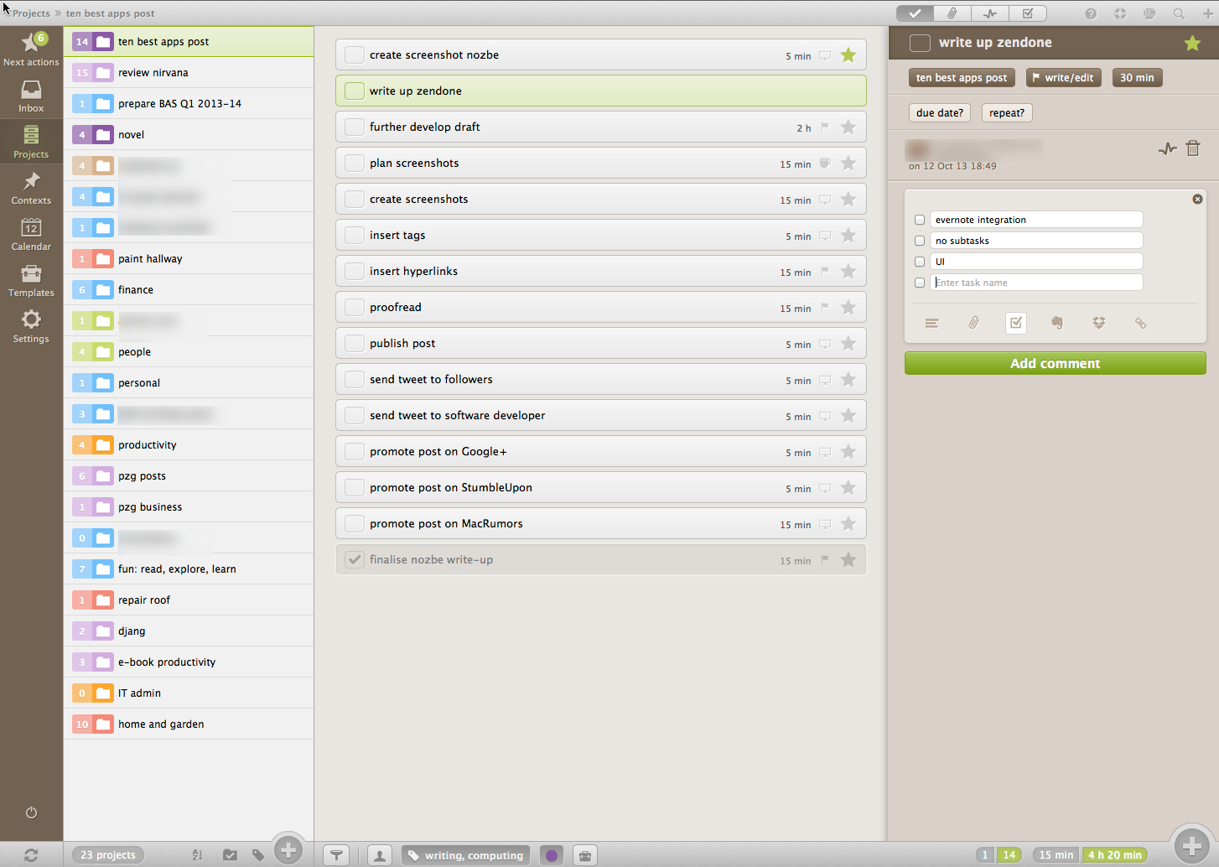1219x867 pixels.
Task: Open the 'repeat?' options
Action: click(x=1006, y=113)
